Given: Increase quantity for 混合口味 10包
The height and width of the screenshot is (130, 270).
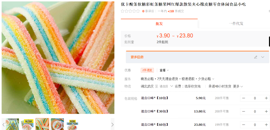Looking at the screenshot, I should pyautogui.click(x=266, y=98).
